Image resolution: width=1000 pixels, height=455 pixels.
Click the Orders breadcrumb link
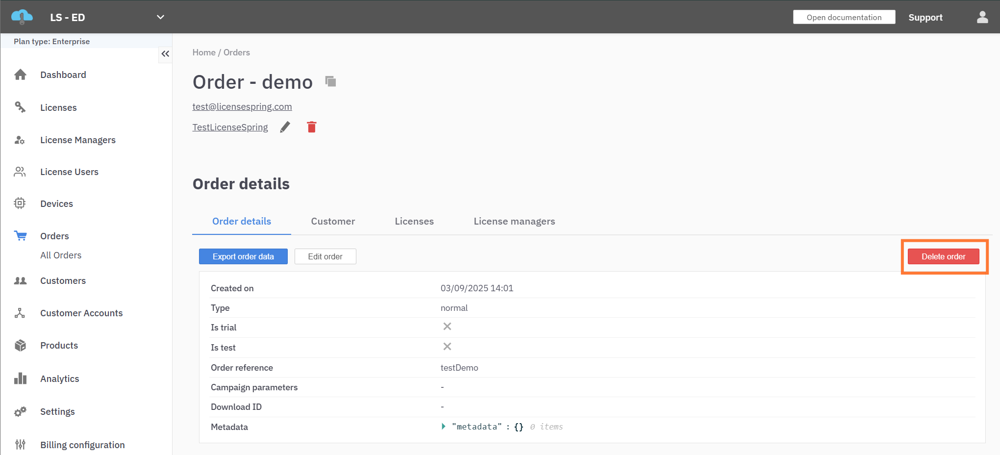236,52
